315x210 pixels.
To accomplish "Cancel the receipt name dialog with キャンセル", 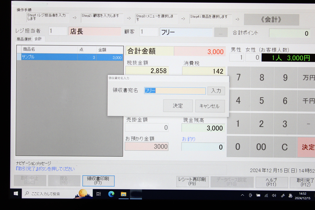I will 210,106.
